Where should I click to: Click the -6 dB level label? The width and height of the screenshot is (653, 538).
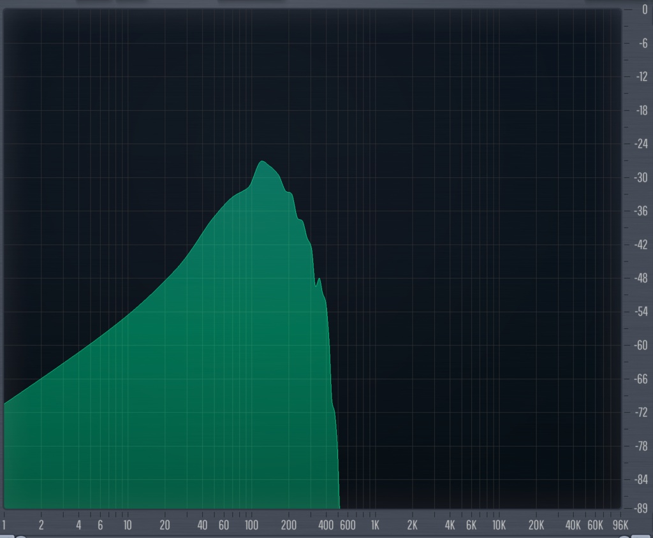(643, 43)
